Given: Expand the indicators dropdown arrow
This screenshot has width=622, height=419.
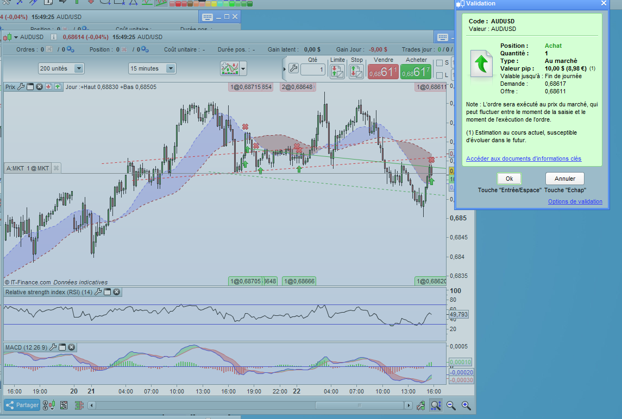Looking at the screenshot, I should pos(243,68).
